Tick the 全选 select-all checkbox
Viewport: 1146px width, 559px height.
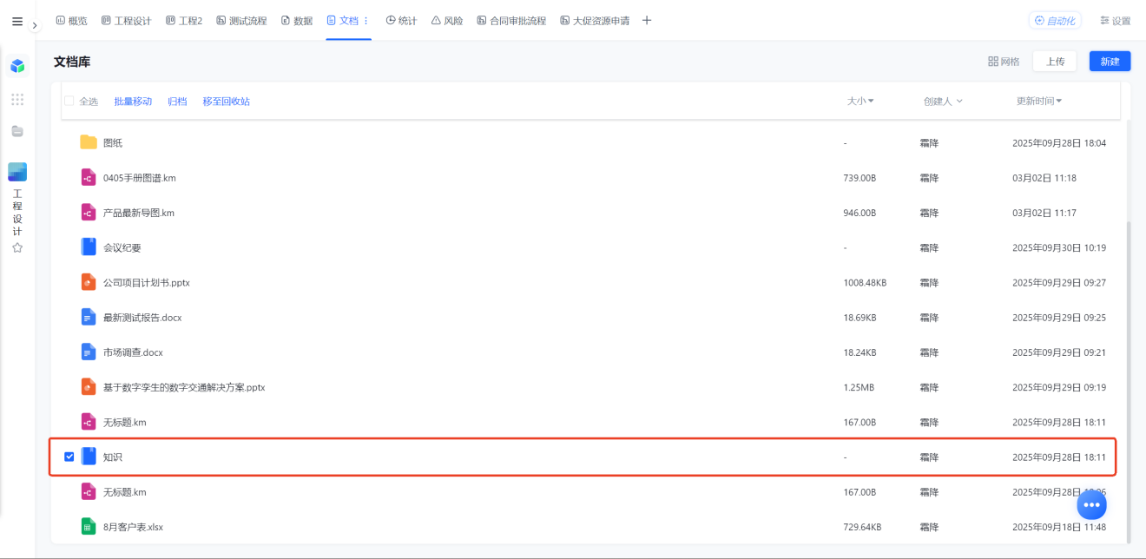[69, 102]
